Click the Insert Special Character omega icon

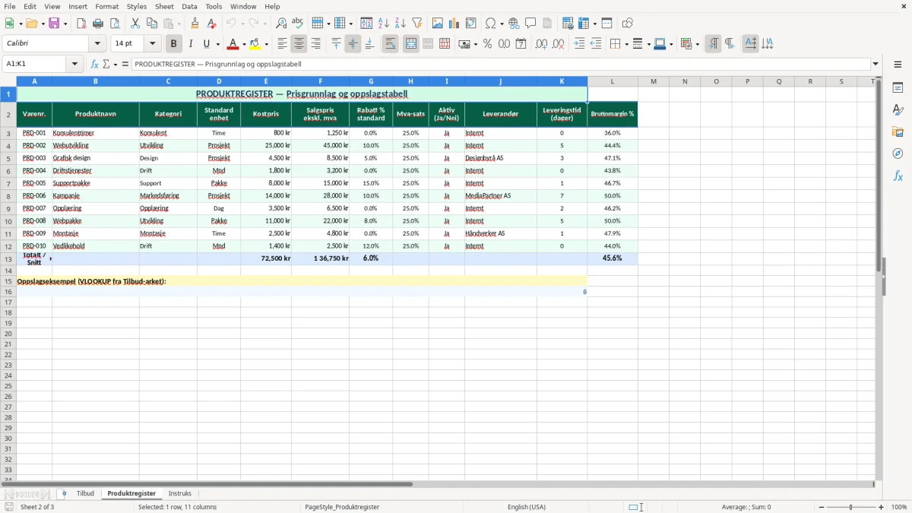click(x=490, y=24)
